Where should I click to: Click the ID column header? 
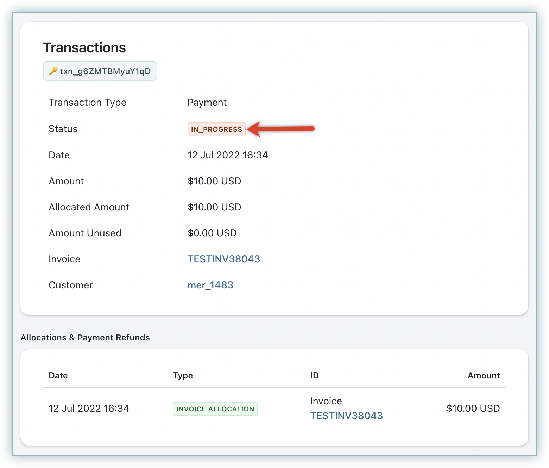click(314, 376)
